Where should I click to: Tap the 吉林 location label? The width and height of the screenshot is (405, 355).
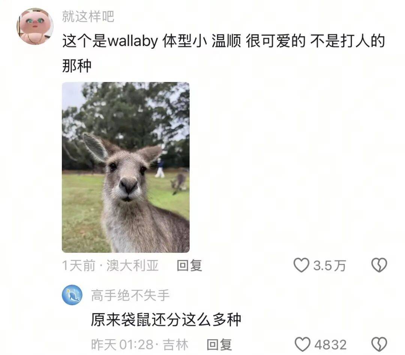point(175,345)
